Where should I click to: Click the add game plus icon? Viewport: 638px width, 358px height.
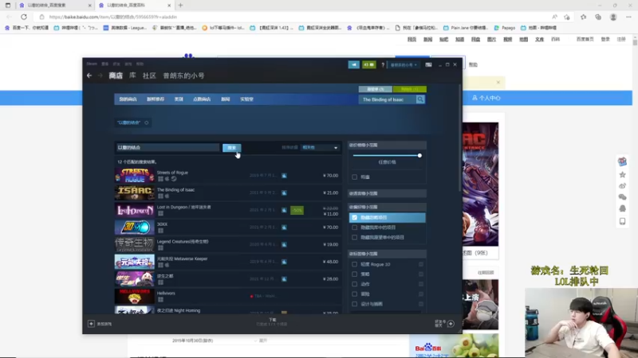coord(91,324)
